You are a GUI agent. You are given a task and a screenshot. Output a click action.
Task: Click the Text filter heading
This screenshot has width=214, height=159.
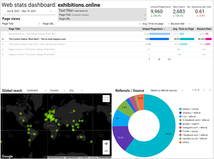pyautogui.click(x=66, y=11)
